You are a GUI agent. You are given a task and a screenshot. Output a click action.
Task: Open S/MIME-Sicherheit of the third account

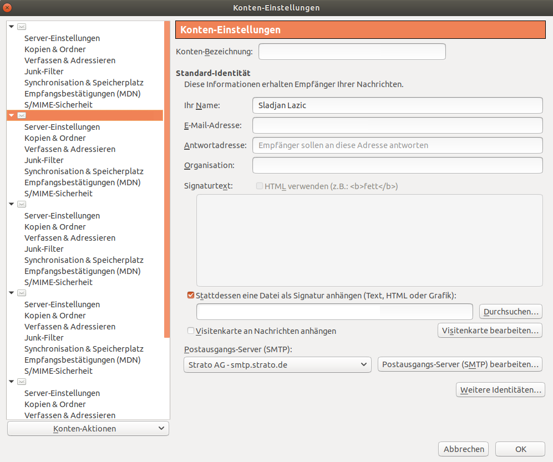59,282
